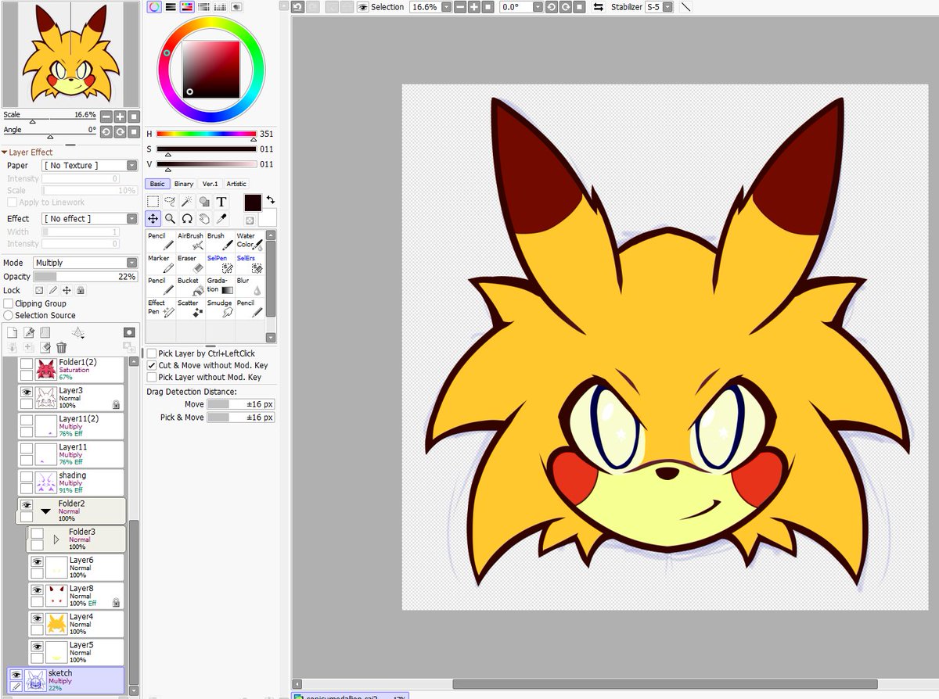Choose the Effect Pen tool

tap(160, 308)
